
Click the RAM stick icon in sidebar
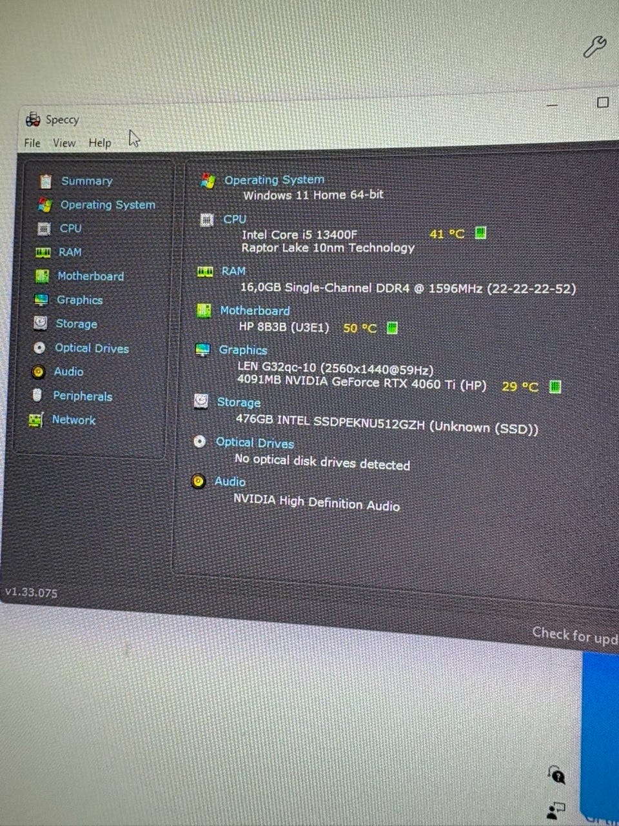pyautogui.click(x=43, y=252)
